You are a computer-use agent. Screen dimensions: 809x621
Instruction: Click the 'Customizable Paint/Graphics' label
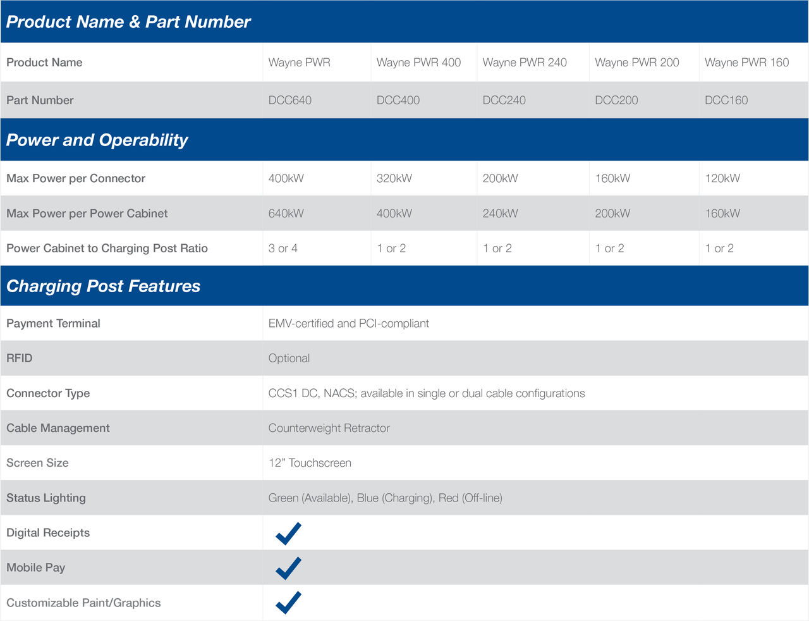(83, 603)
